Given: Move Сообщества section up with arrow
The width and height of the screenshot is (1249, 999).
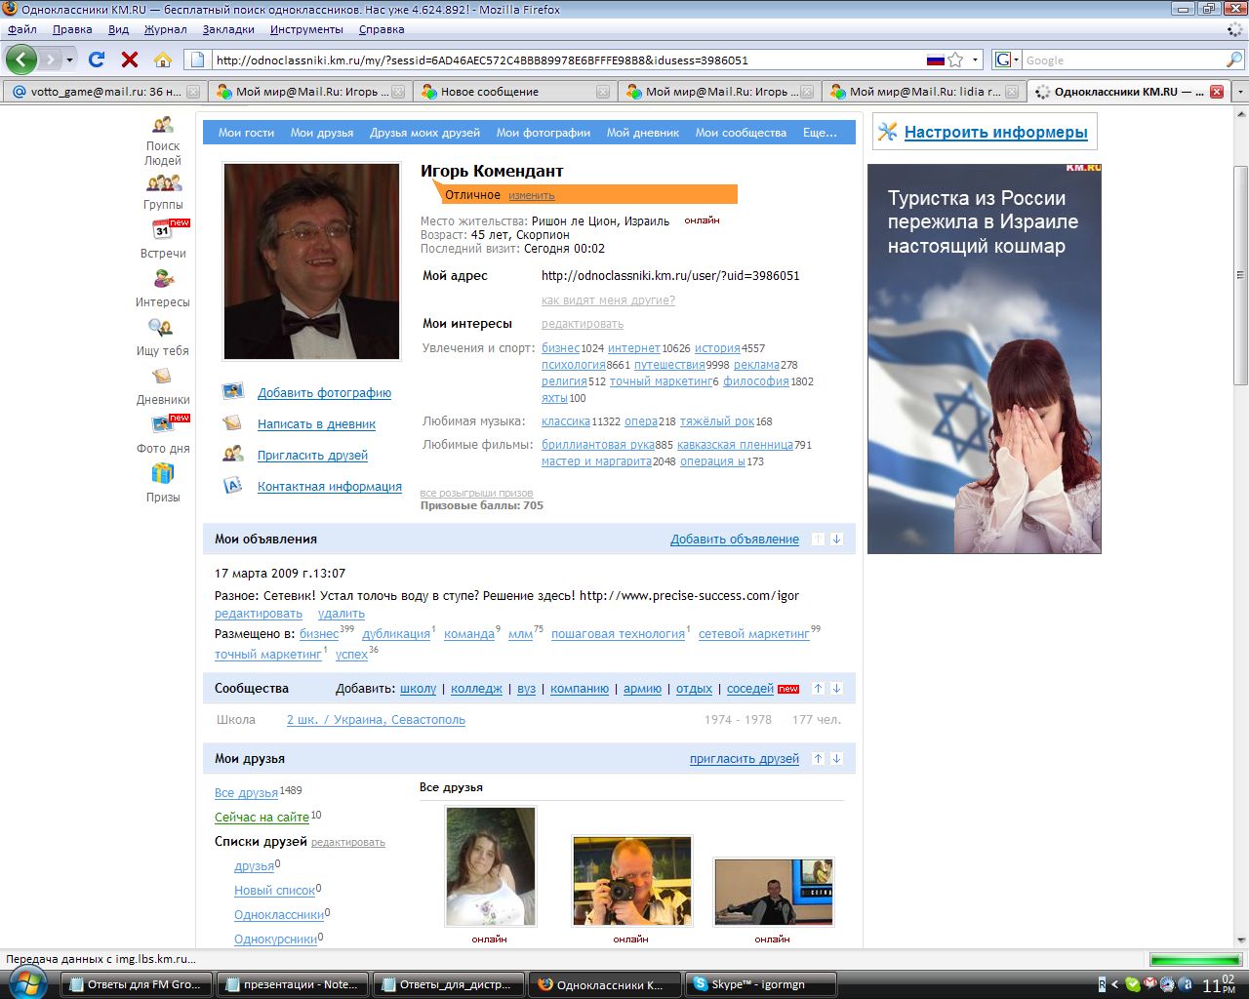Looking at the screenshot, I should [818, 689].
